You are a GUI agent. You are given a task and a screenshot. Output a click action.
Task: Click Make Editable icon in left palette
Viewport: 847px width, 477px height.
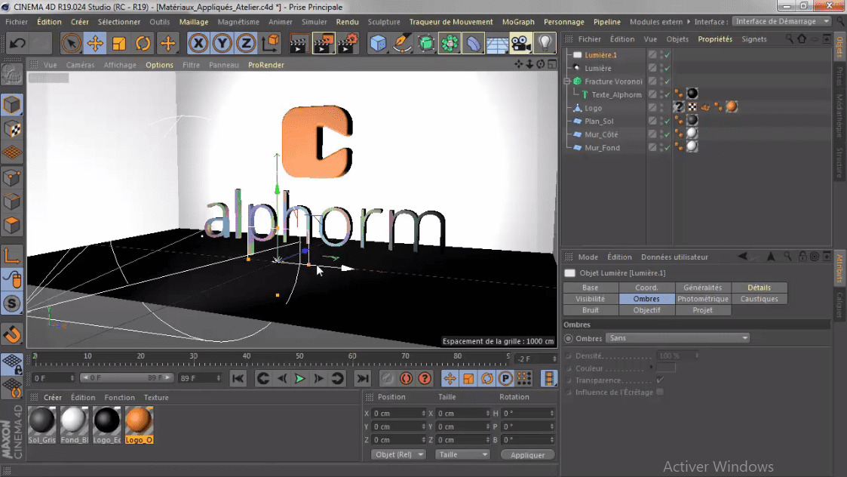click(12, 75)
